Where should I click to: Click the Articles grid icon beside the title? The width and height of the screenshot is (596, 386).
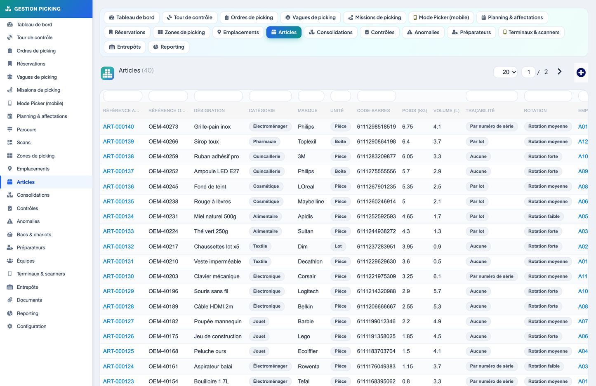107,73
